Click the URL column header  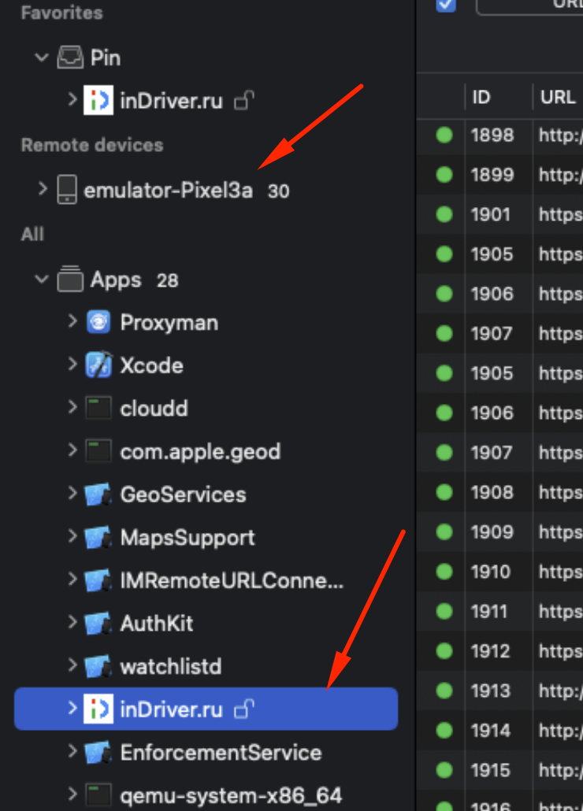(558, 97)
